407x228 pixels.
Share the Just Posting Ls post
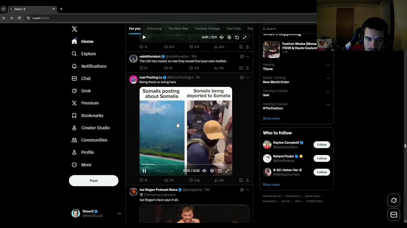(247, 180)
